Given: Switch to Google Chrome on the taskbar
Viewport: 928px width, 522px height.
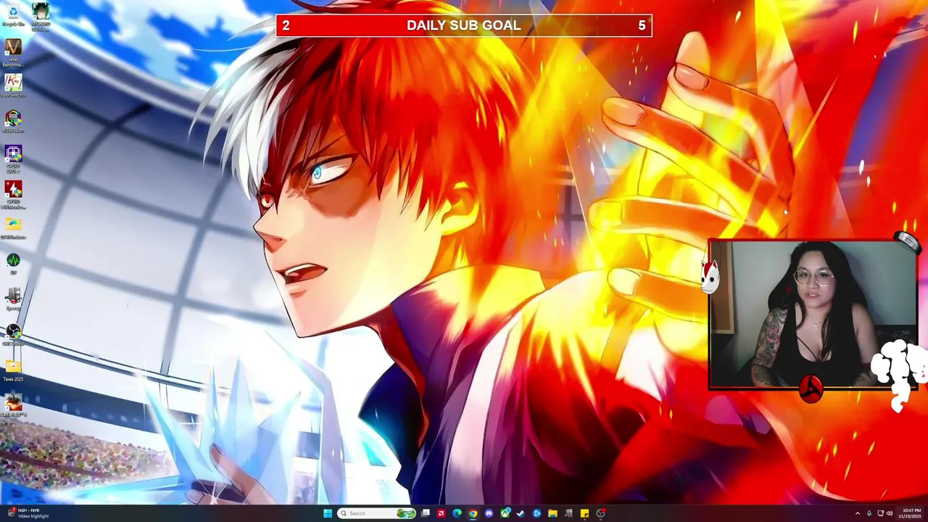Looking at the screenshot, I should pyautogui.click(x=473, y=513).
